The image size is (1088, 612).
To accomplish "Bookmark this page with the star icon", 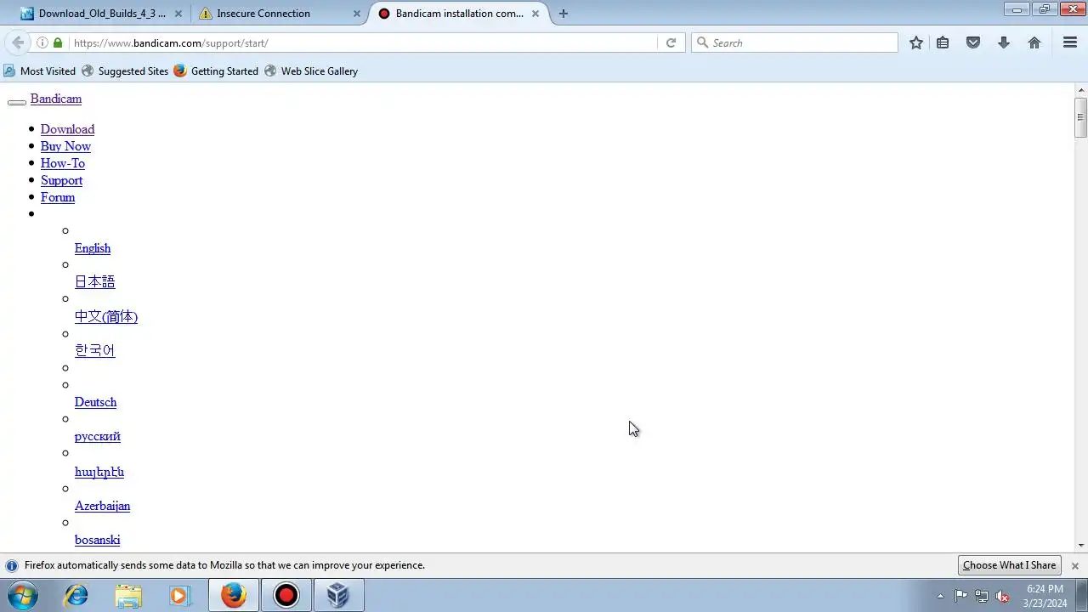I will tap(916, 42).
